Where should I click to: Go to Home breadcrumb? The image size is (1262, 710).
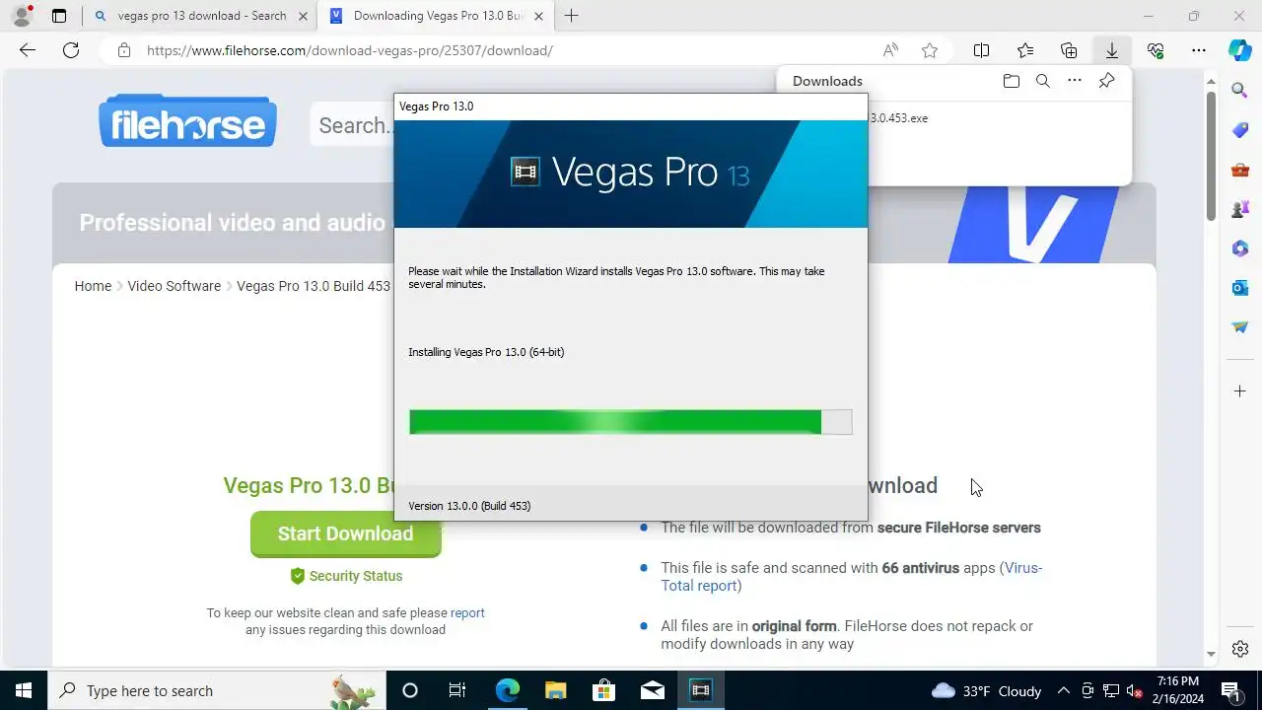93,286
